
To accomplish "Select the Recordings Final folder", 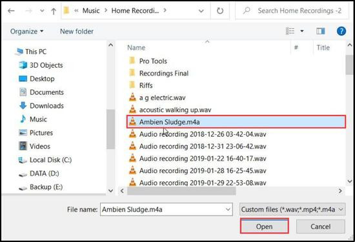I will point(164,74).
